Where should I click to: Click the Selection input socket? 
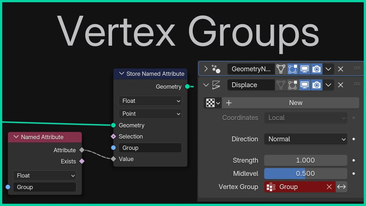(114, 136)
